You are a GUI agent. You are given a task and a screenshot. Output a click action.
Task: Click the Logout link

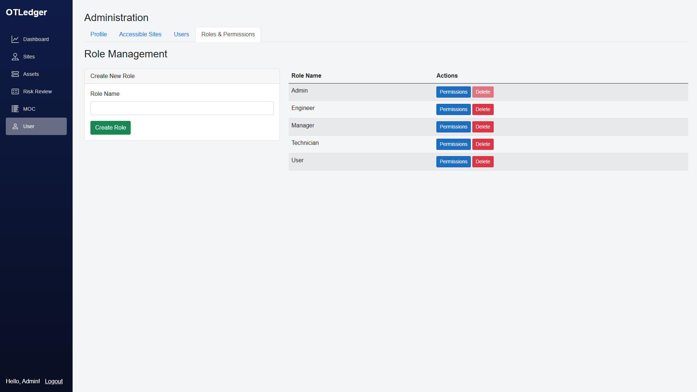click(x=53, y=381)
